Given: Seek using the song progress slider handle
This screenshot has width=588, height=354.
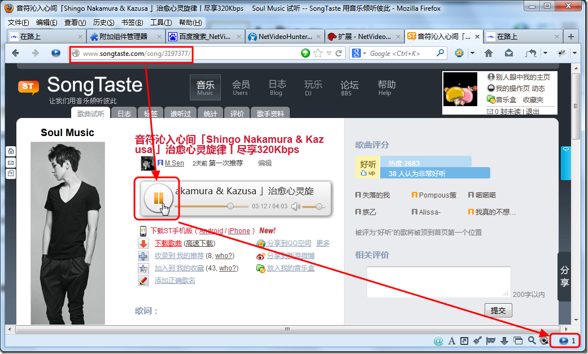Looking at the screenshot, I should pyautogui.click(x=230, y=206).
